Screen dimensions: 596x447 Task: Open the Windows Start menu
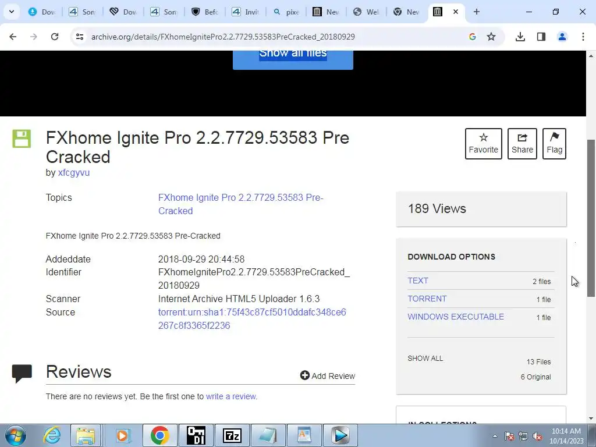click(16, 435)
